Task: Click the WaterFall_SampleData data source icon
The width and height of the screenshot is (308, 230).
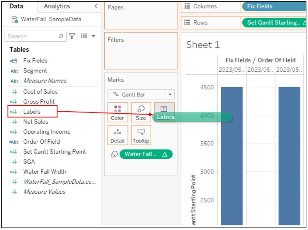Action: (x=15, y=20)
